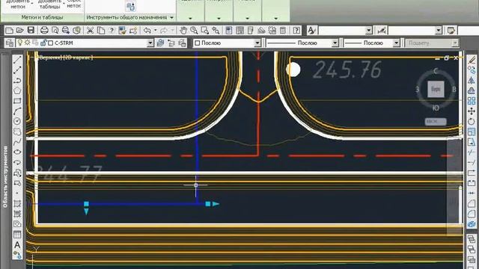This screenshot has height=269, width=479.
Task: Open the undo history dropdown arrow
Action: pyautogui.click(x=155, y=30)
